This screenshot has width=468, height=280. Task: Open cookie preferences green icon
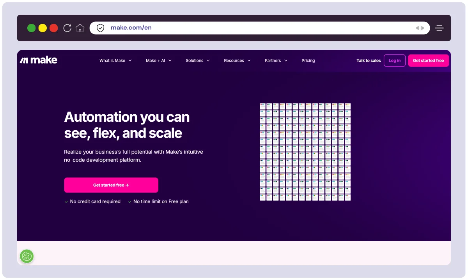click(x=27, y=256)
